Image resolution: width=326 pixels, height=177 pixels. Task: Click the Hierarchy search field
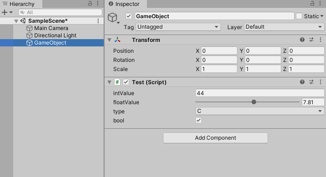[x=60, y=12]
